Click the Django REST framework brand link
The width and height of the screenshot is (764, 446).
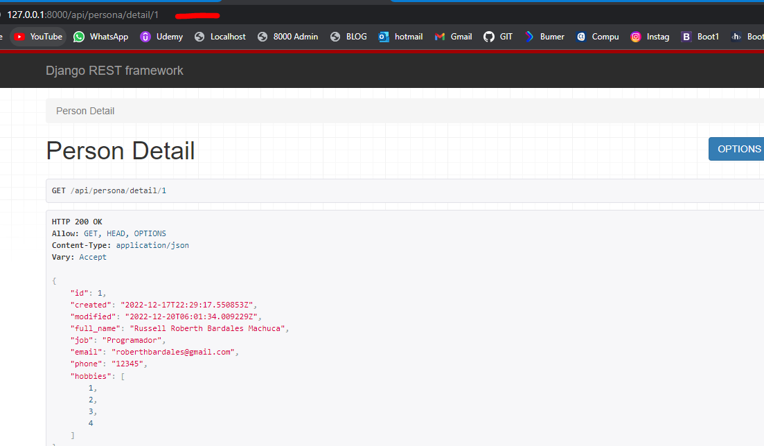point(114,71)
